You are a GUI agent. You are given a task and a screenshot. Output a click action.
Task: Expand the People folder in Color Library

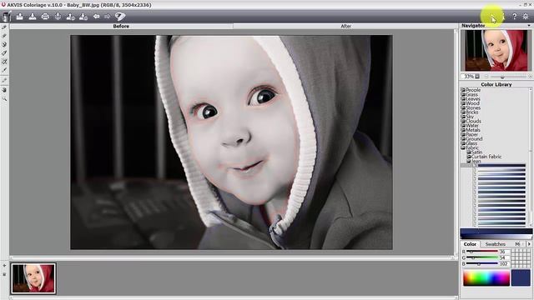pyautogui.click(x=463, y=90)
